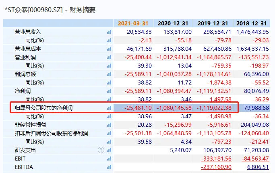
Task: Click the revenue cell 20,534.33
Action: 139,32
